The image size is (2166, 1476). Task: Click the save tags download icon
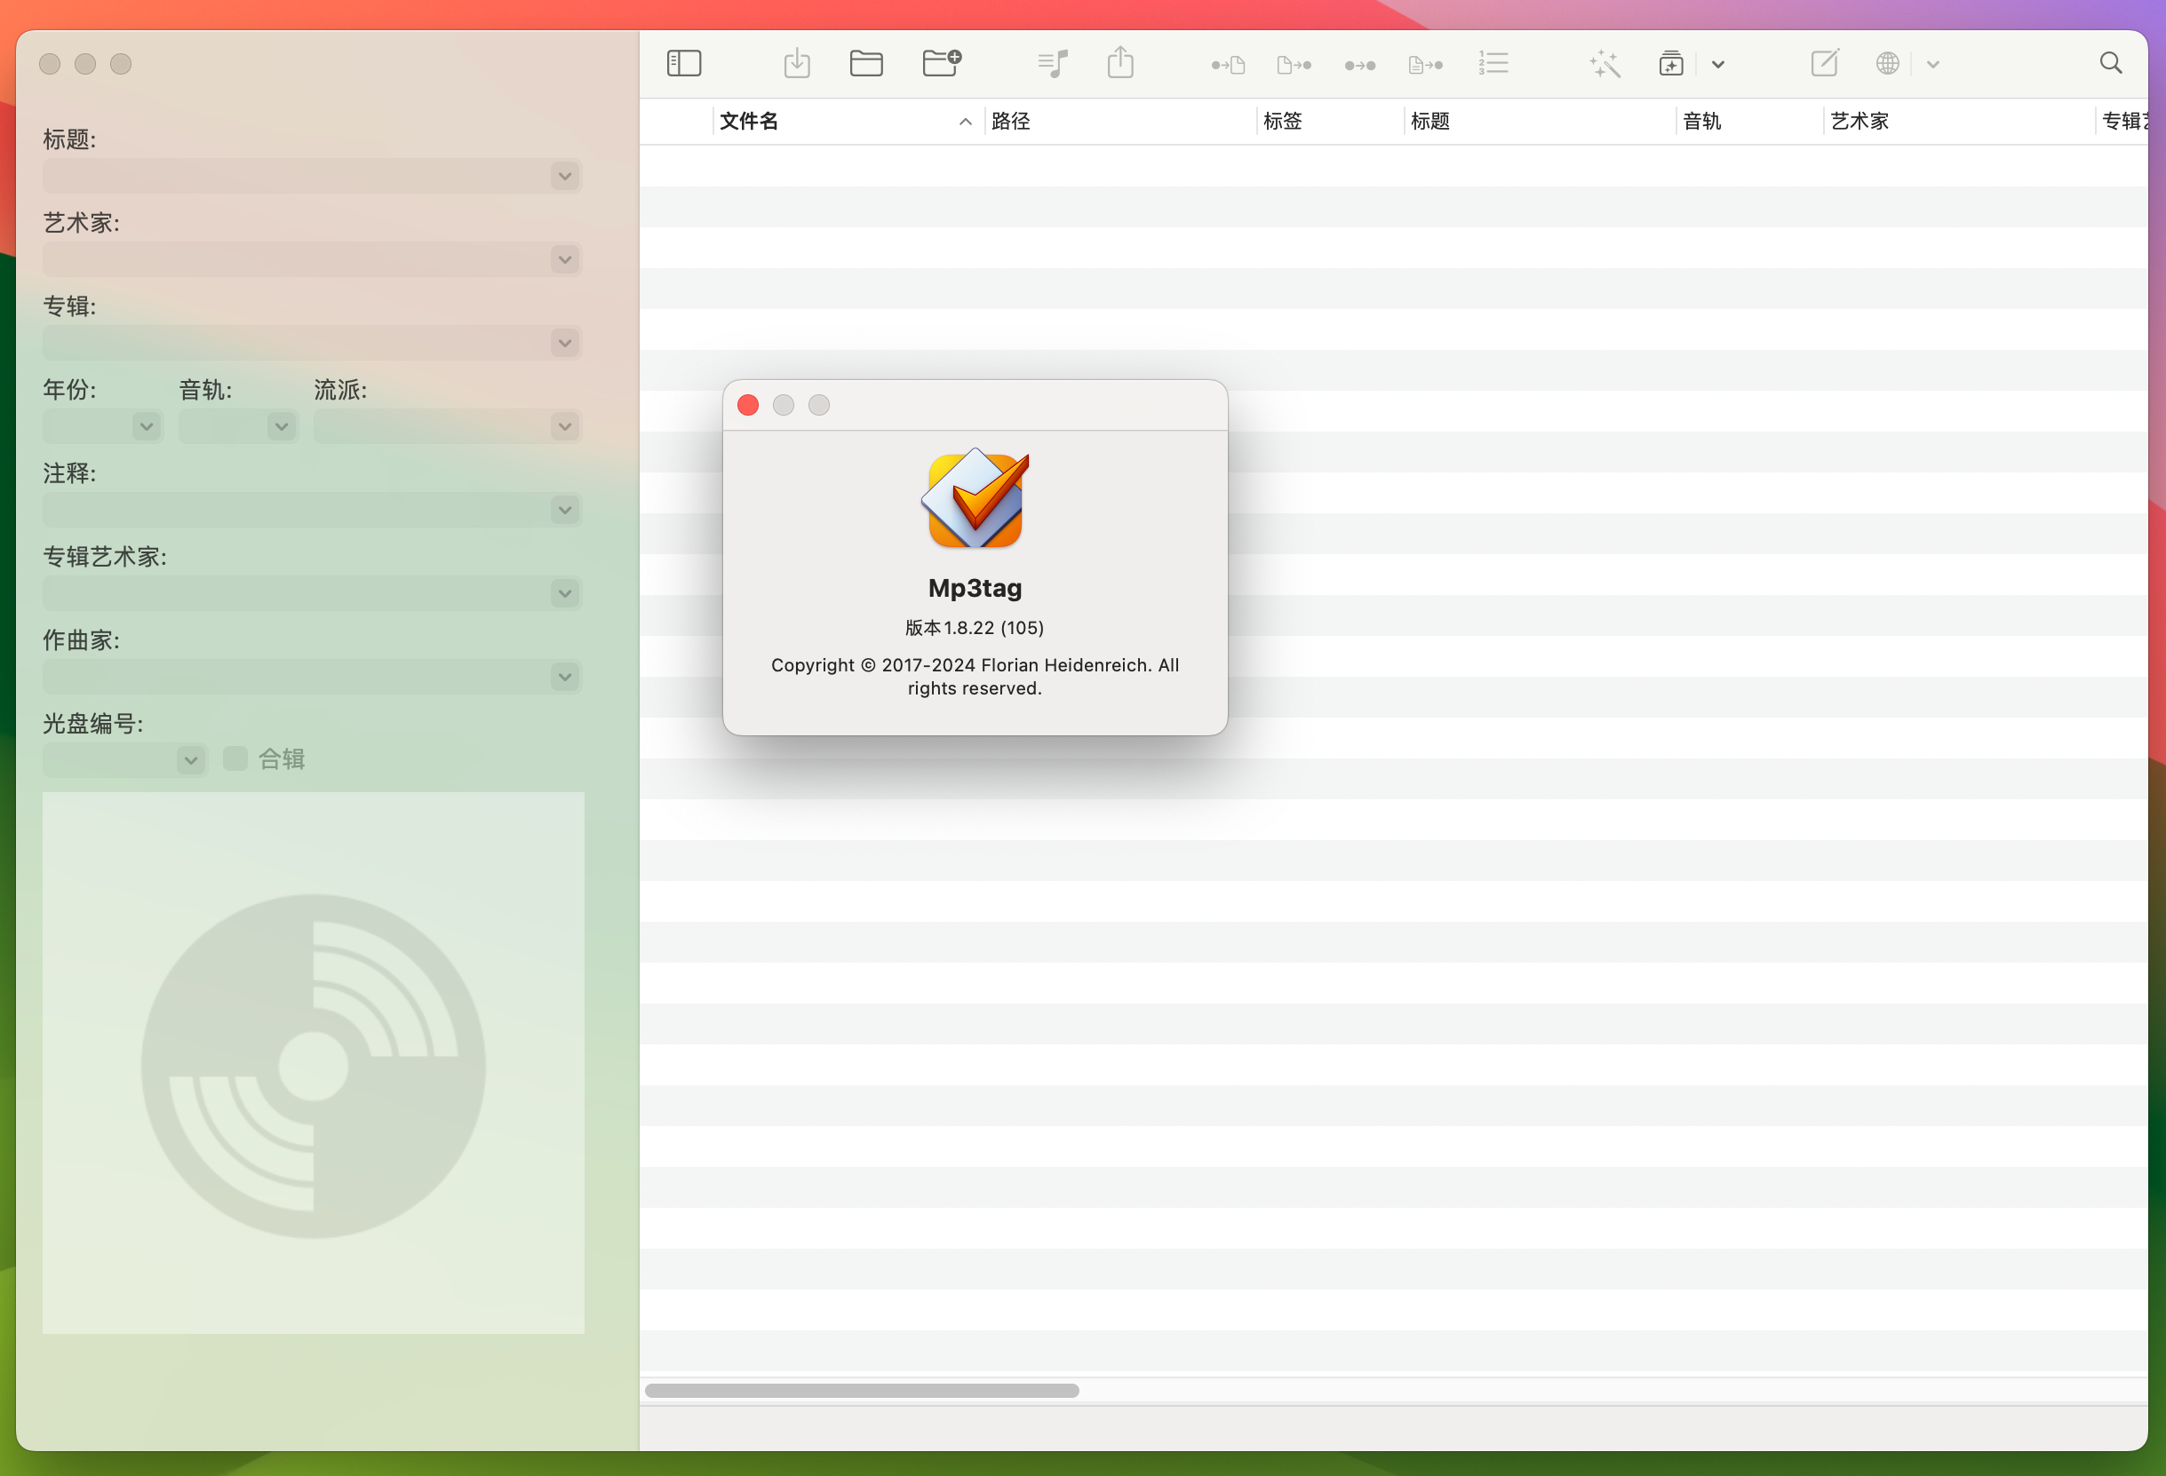pos(797,63)
